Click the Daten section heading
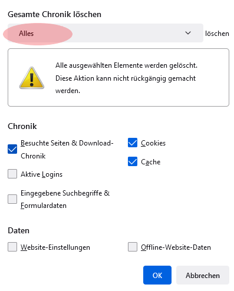 point(18,230)
